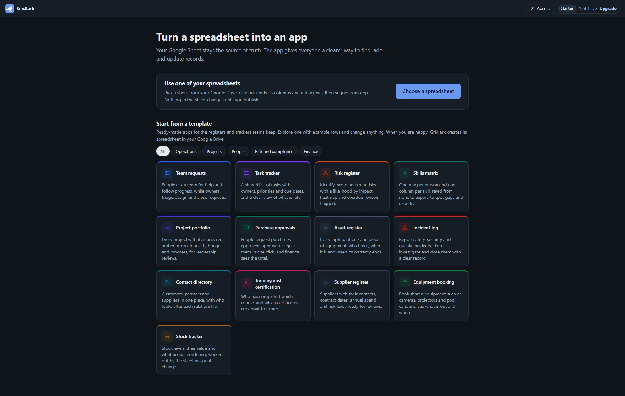The height and width of the screenshot is (396, 625).
Task: Click the Upgrade link
Action: [608, 8]
